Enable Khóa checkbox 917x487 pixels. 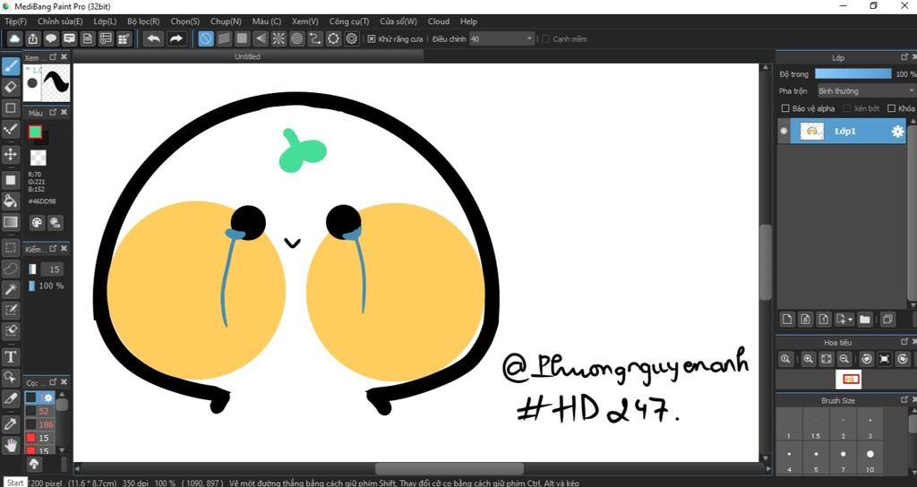891,108
